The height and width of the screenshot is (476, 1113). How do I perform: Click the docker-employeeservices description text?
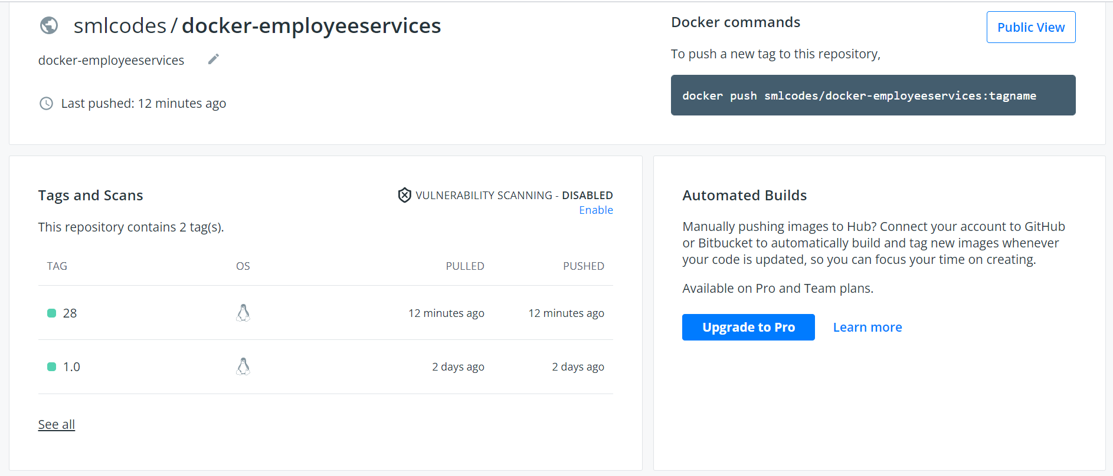pos(111,61)
